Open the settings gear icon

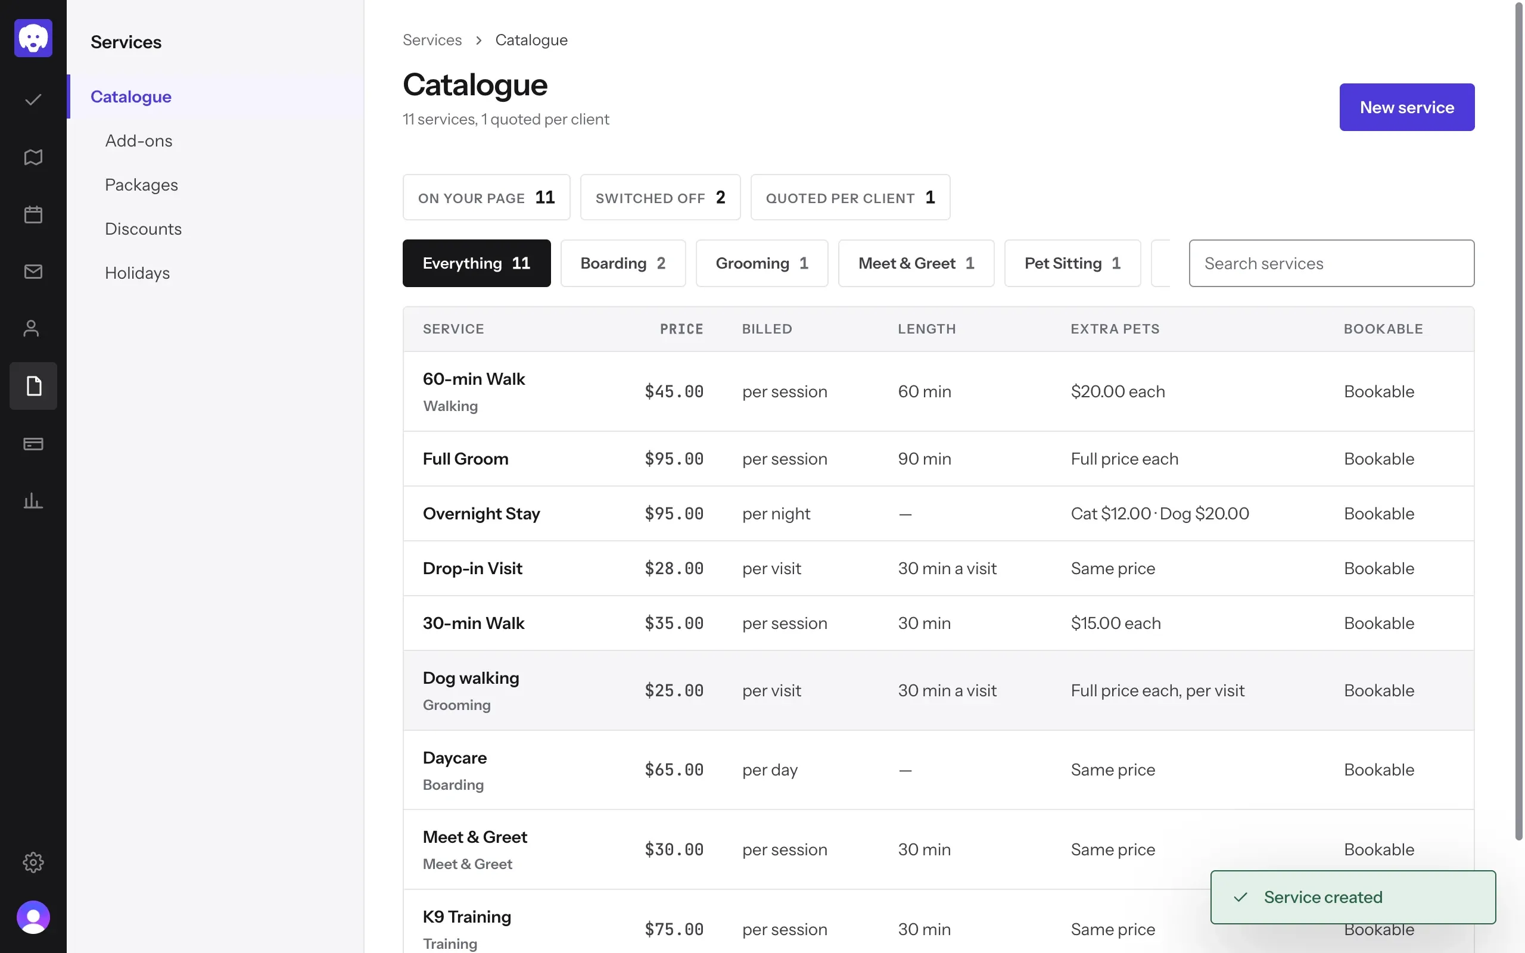click(x=33, y=862)
